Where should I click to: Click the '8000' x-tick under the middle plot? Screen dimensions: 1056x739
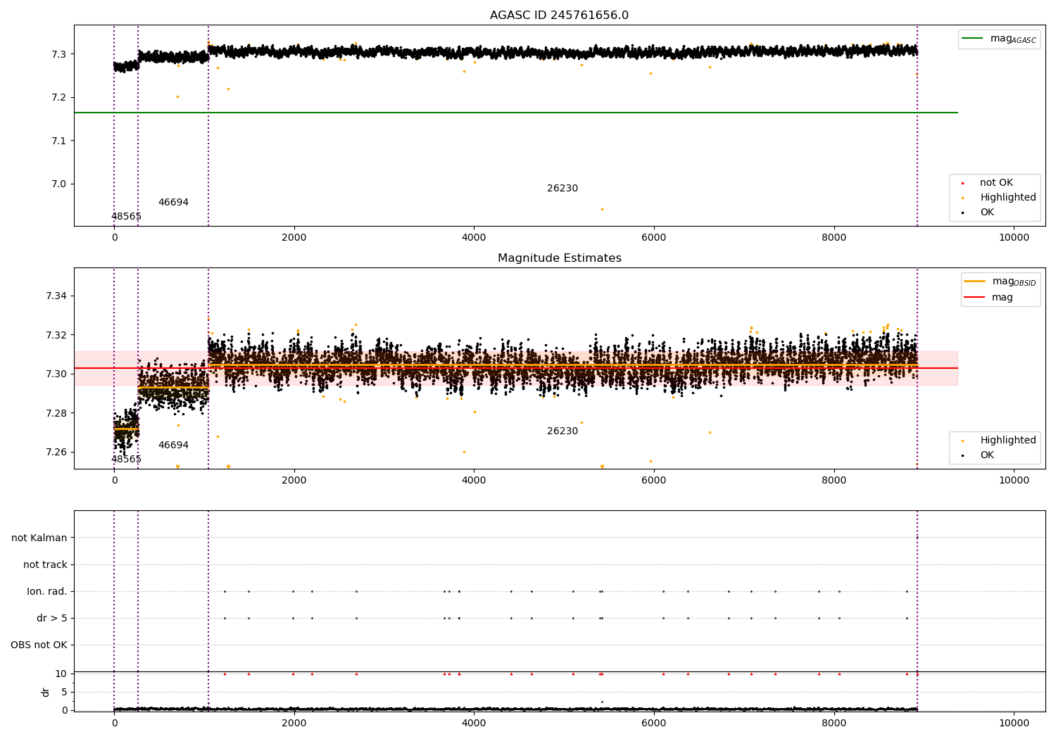click(x=834, y=481)
